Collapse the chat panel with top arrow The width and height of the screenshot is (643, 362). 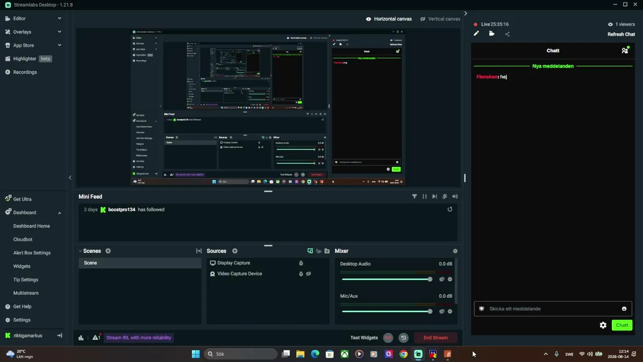(465, 14)
